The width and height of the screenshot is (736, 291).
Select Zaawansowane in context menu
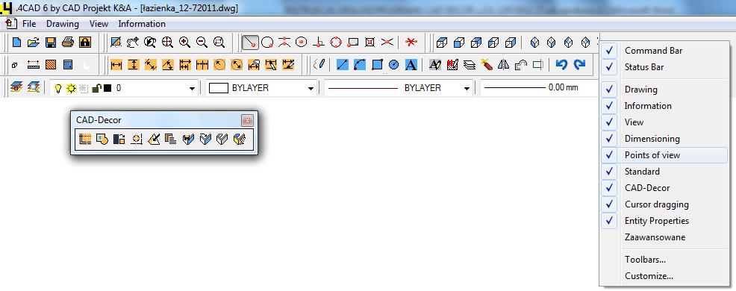click(x=664, y=237)
